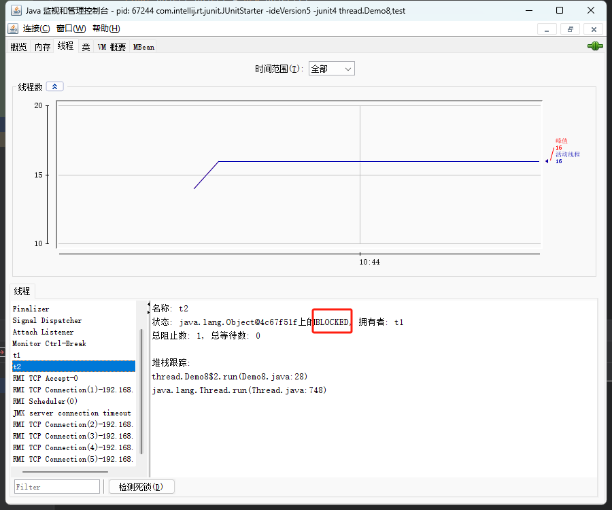Click the green connection status icon
The height and width of the screenshot is (510, 612).
(x=595, y=46)
